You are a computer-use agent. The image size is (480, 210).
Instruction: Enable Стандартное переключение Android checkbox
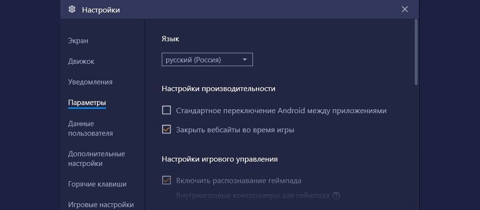[x=166, y=110]
